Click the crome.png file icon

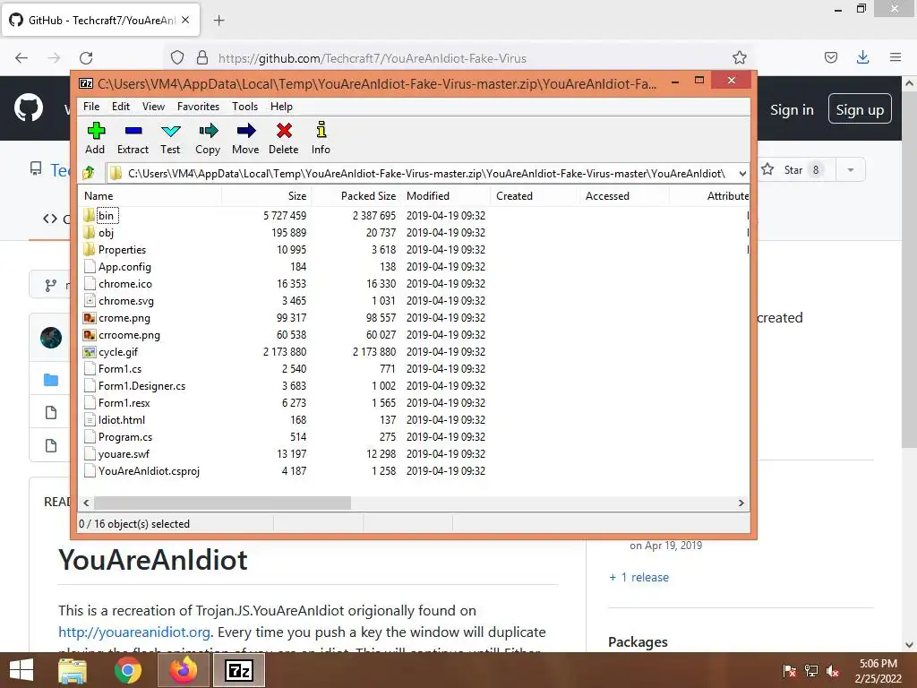click(89, 318)
